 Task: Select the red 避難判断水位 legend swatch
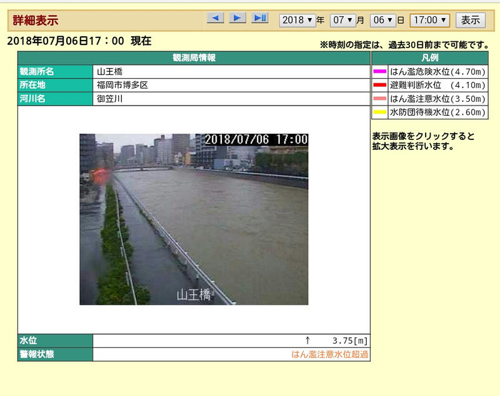(x=380, y=85)
